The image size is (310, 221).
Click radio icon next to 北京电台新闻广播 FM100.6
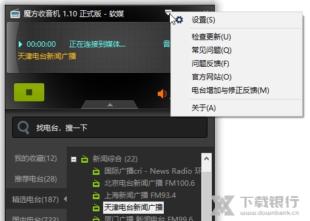coord(96,183)
